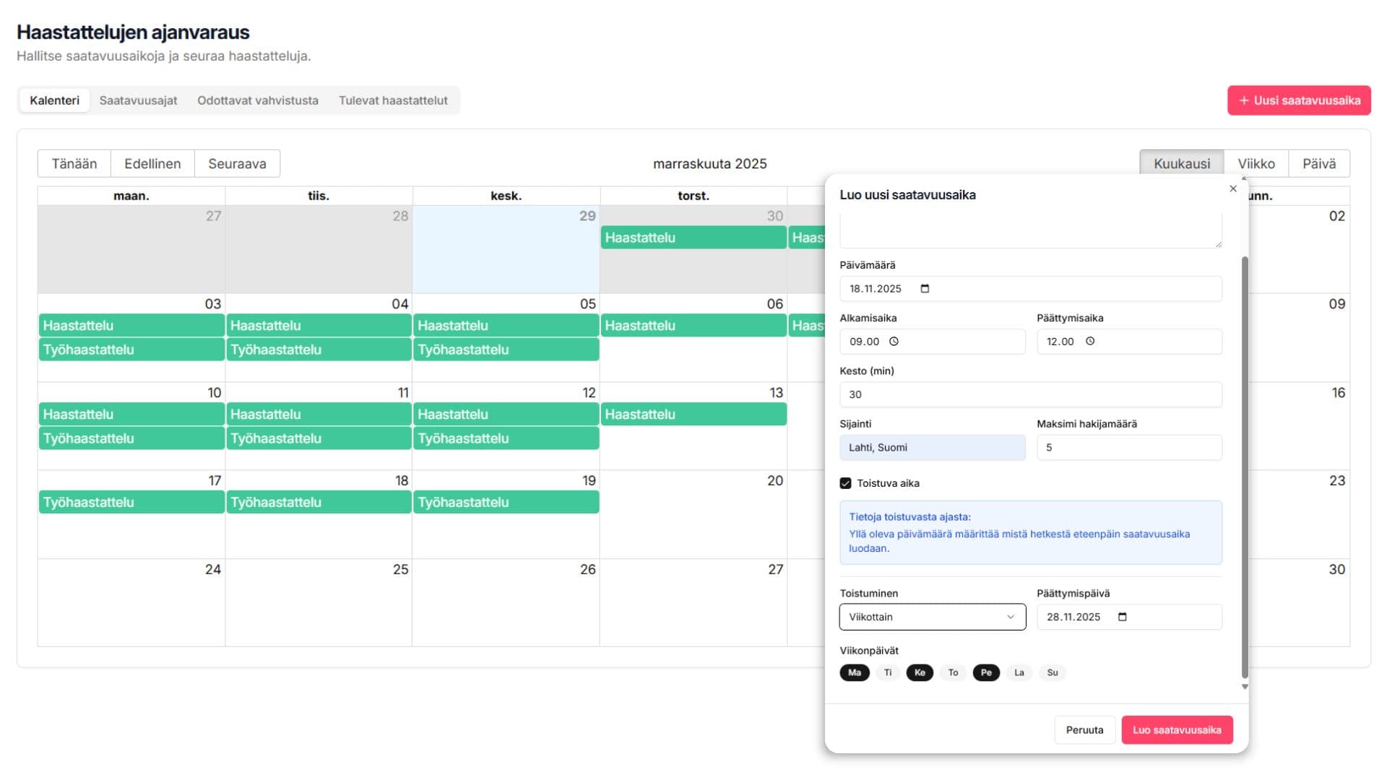The image size is (1387, 780).
Task: Switch calendar to Viikko view
Action: point(1256,164)
